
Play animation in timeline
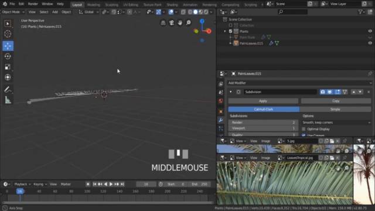[x=111, y=184]
